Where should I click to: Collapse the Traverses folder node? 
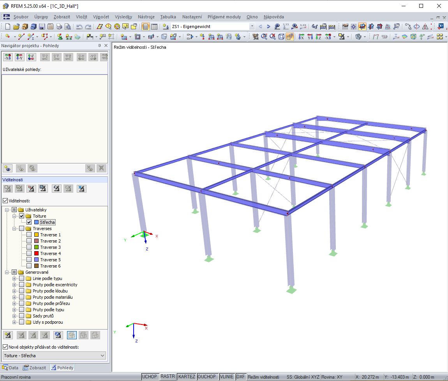click(14, 229)
